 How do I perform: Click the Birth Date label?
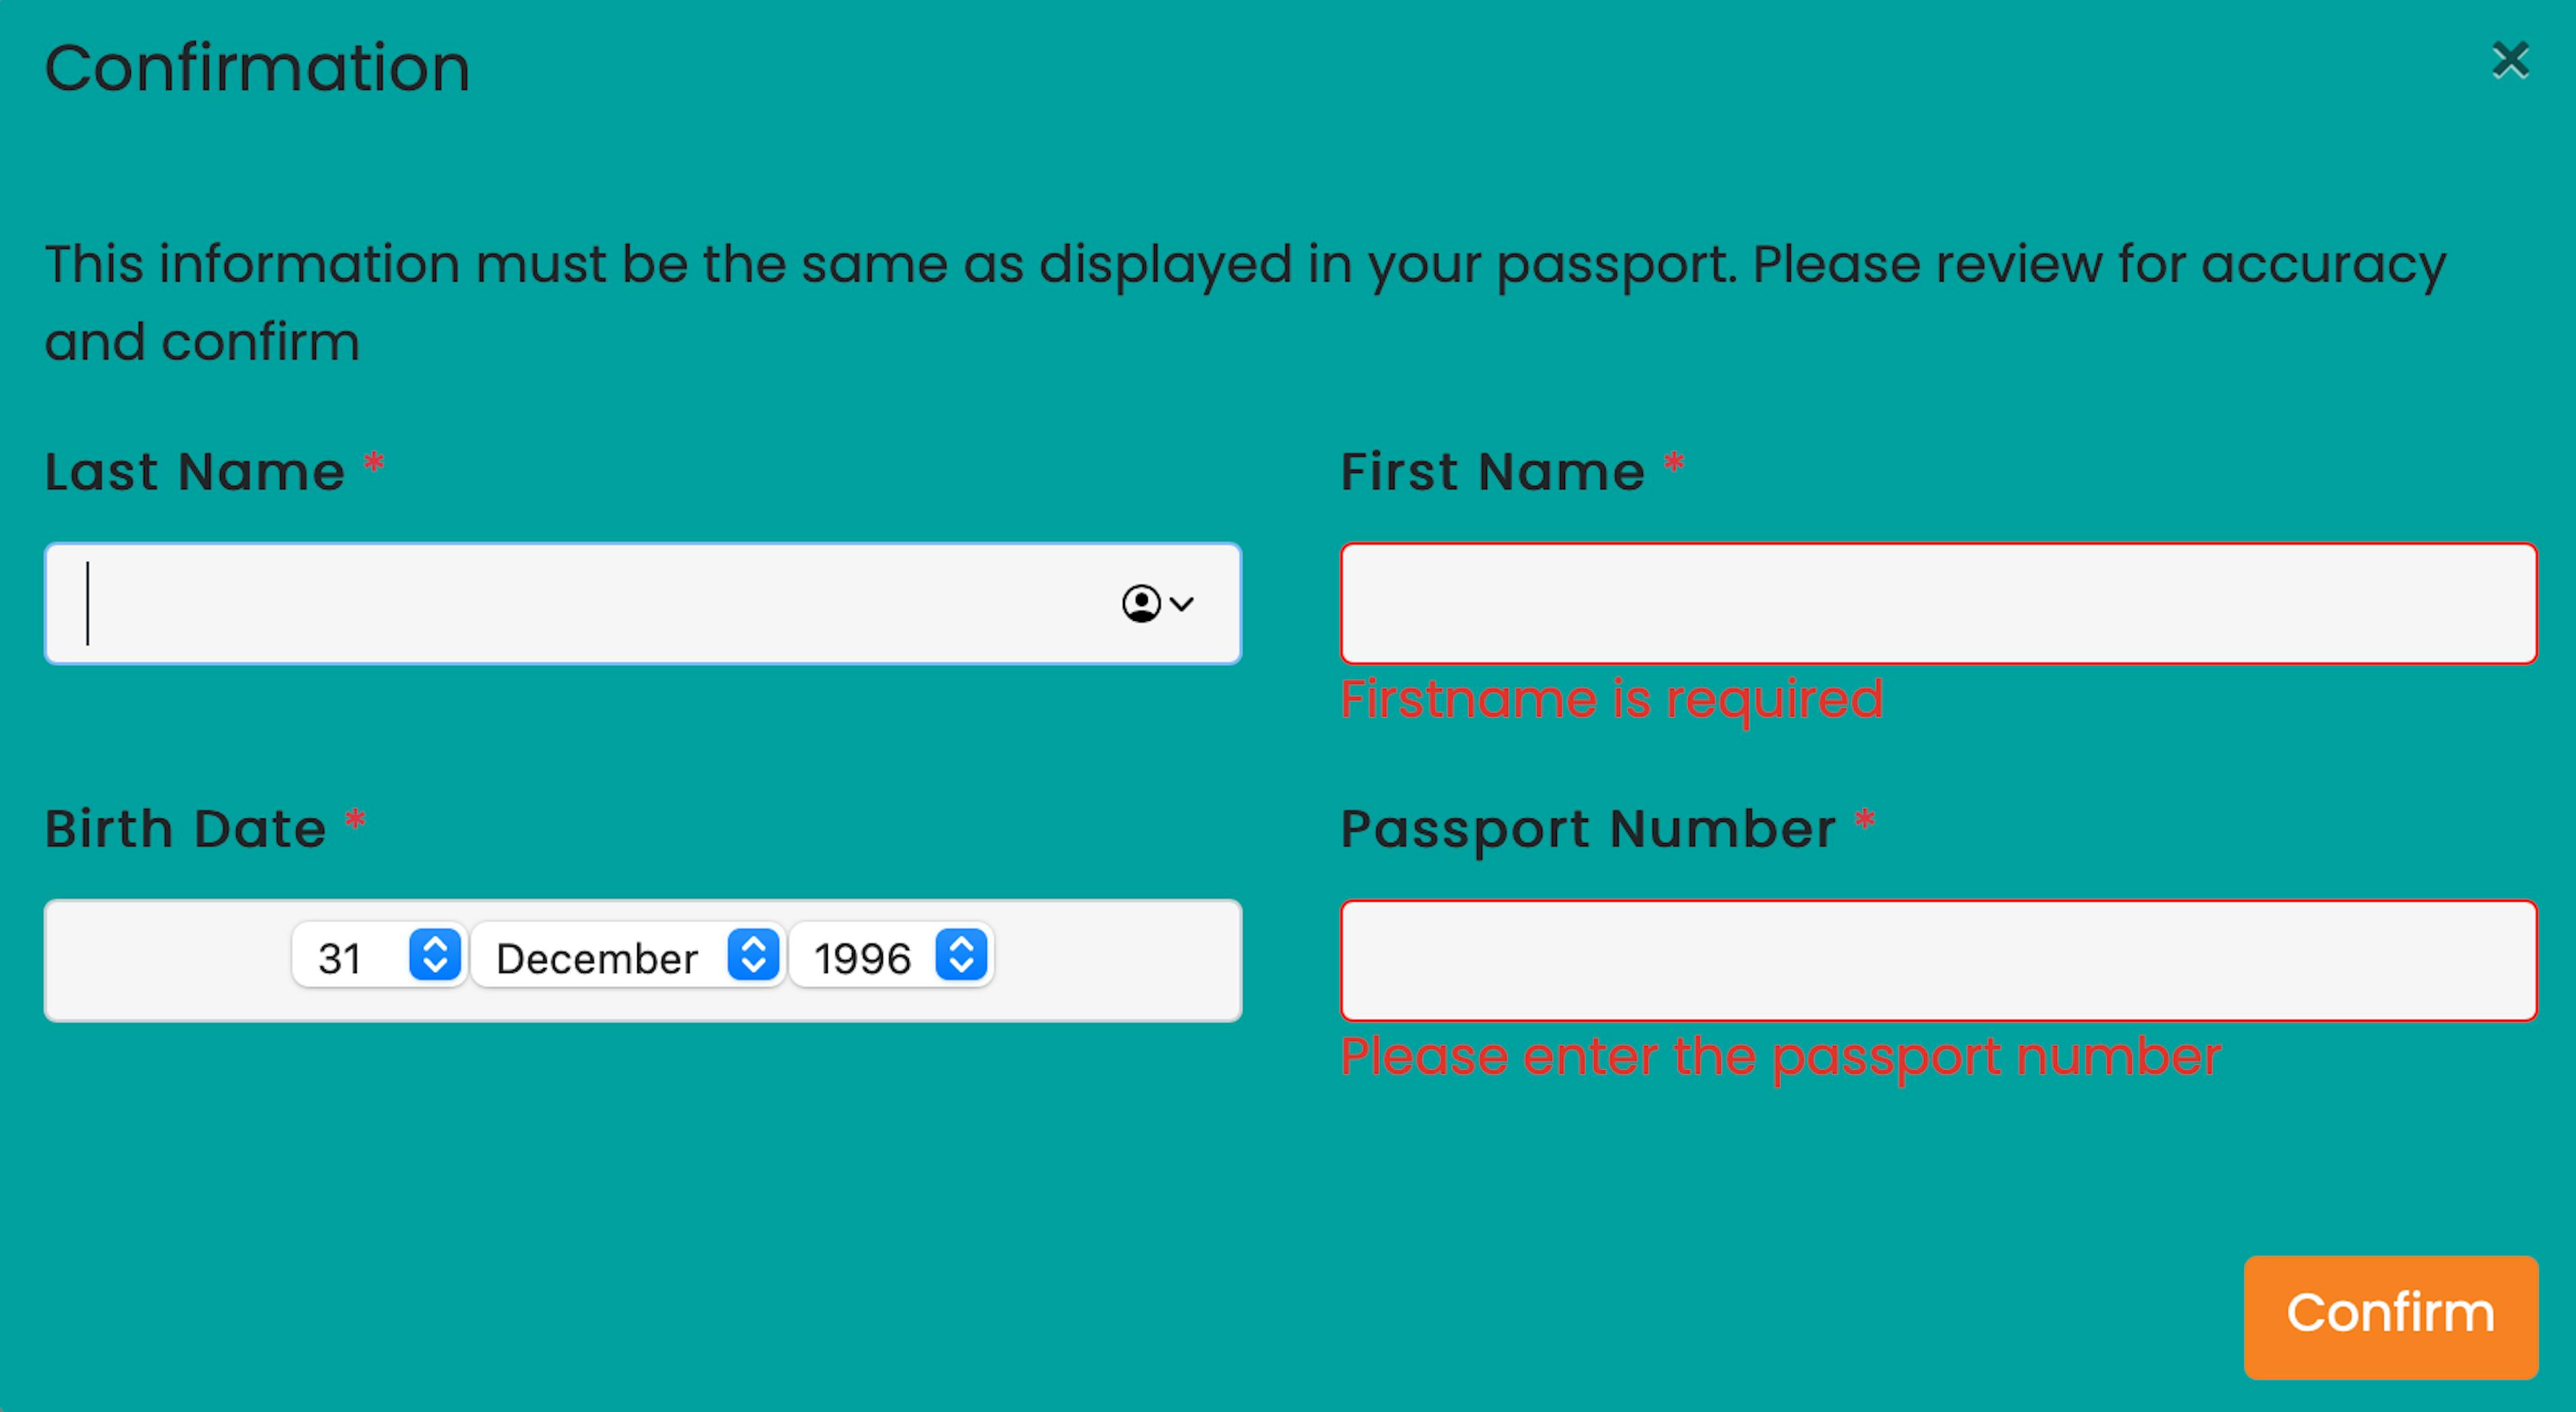[186, 829]
